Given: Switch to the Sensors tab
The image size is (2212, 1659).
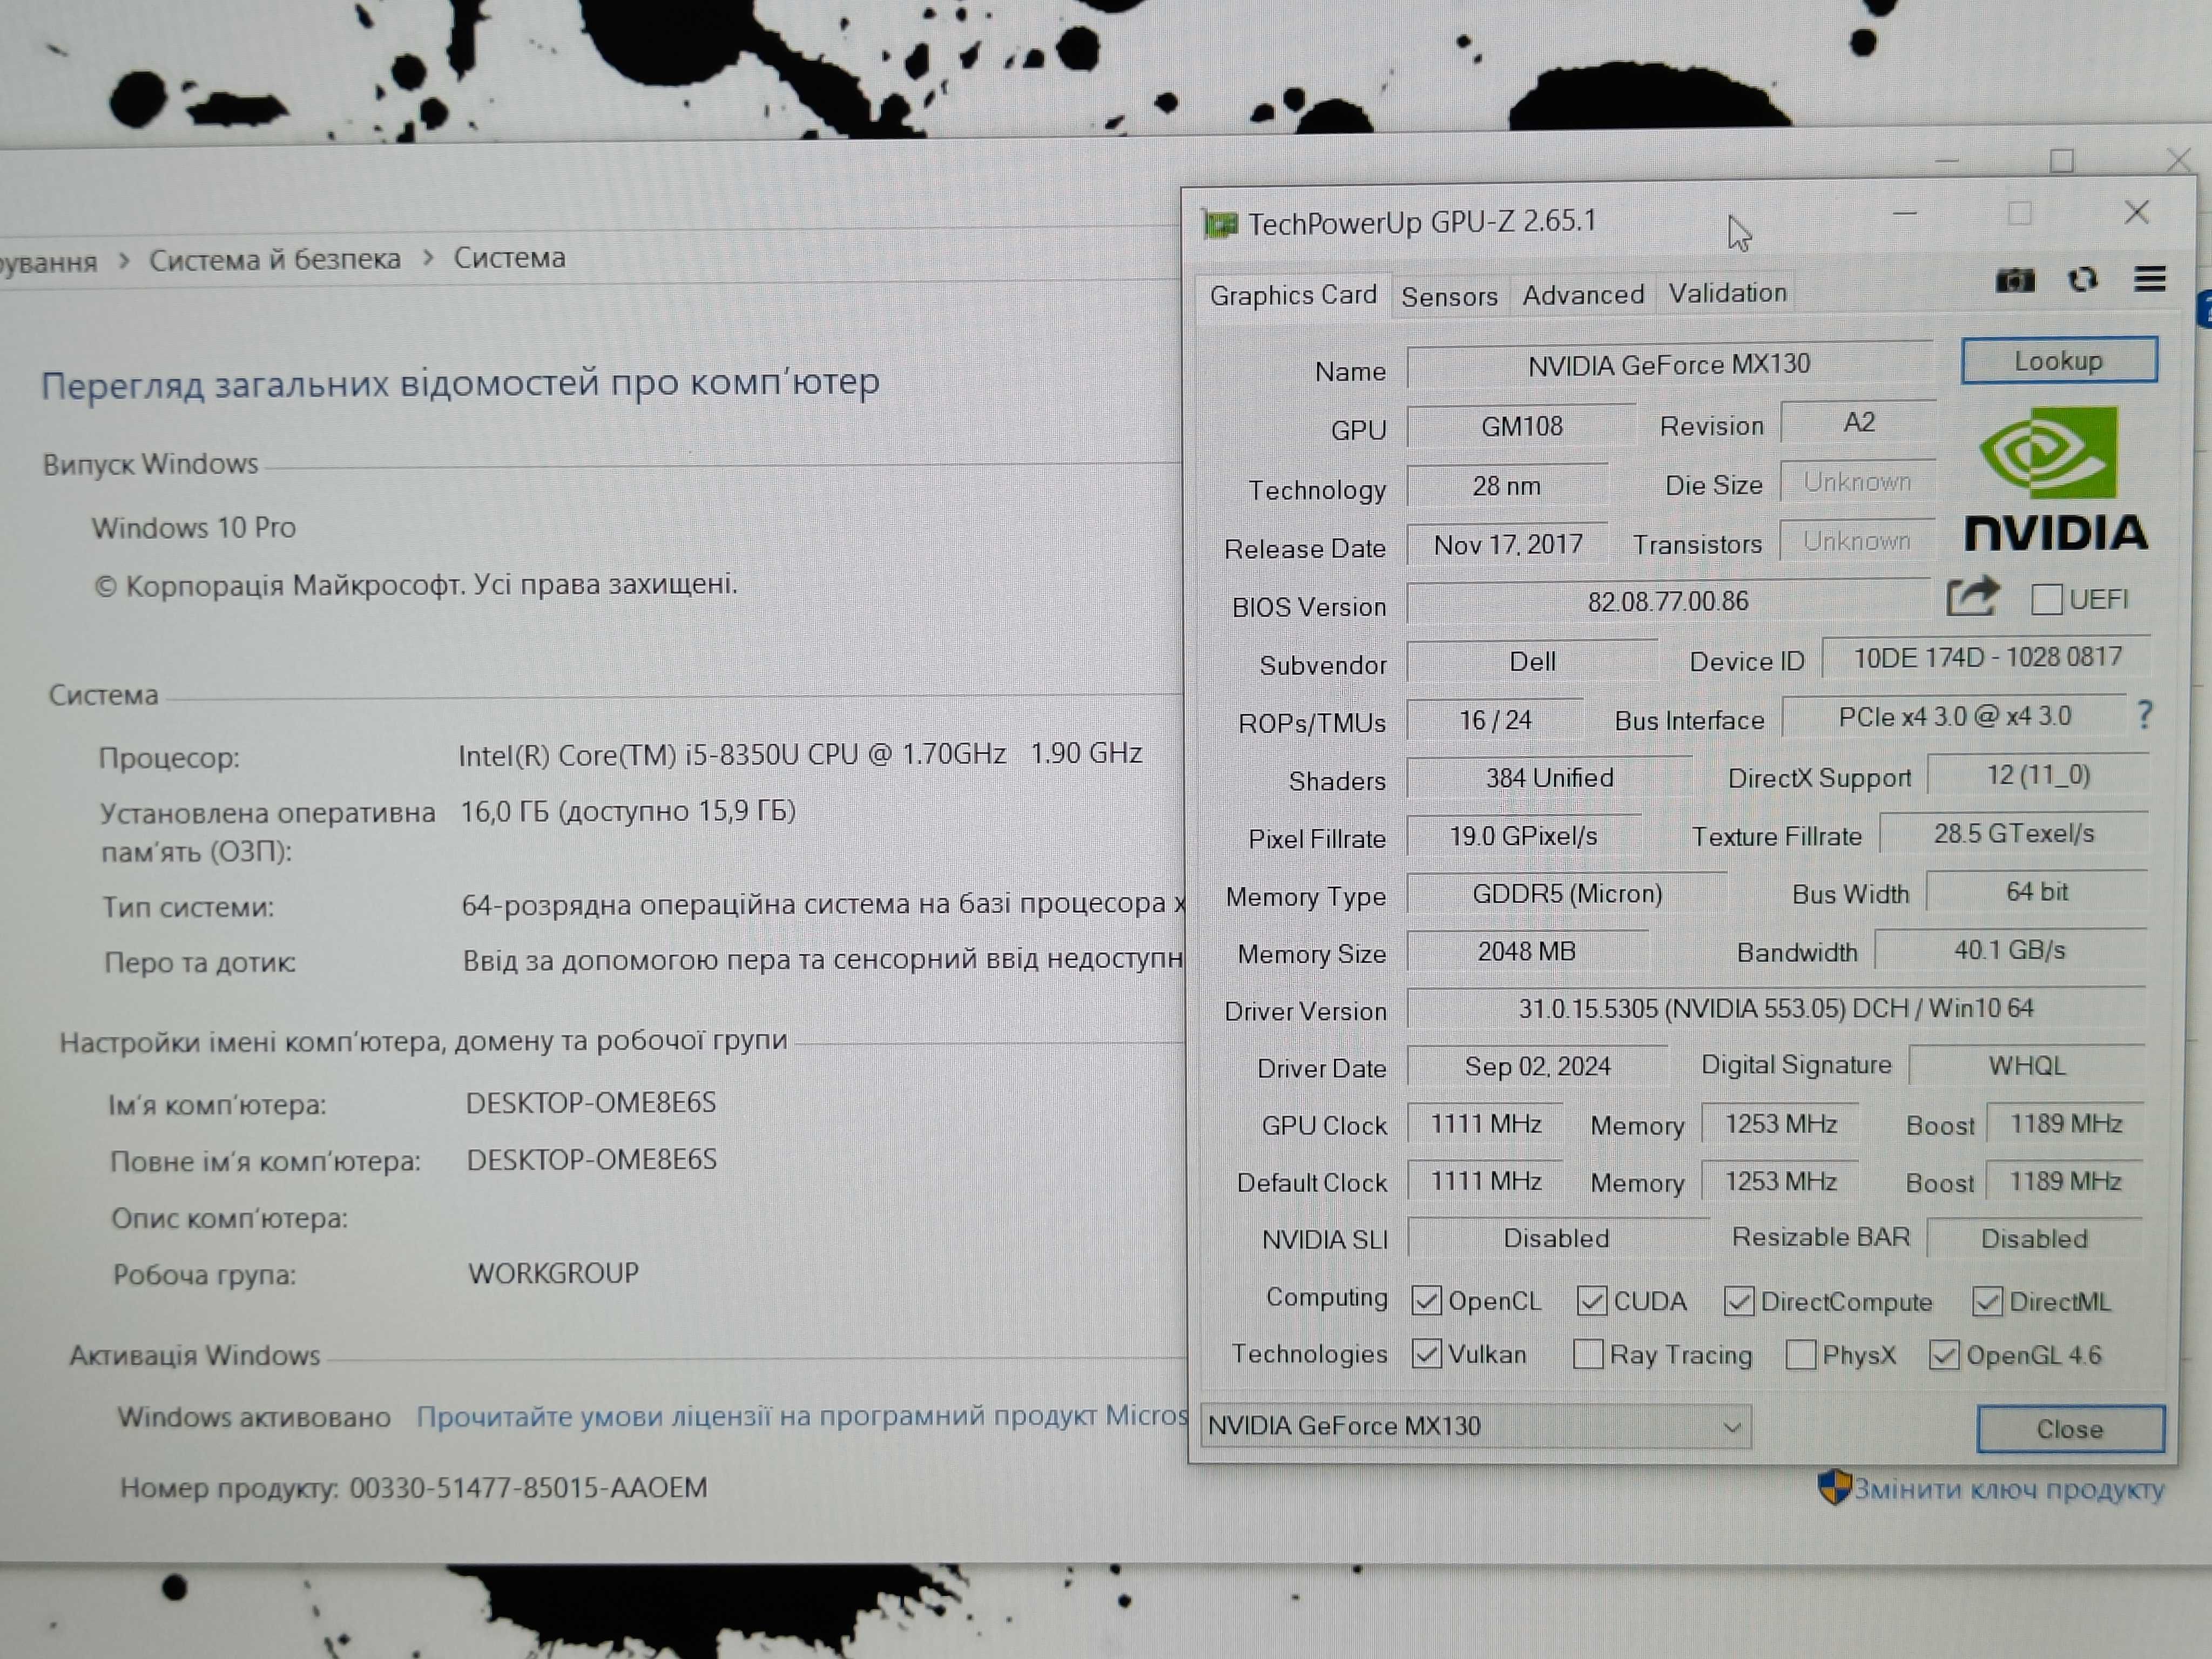Looking at the screenshot, I should 1449,296.
